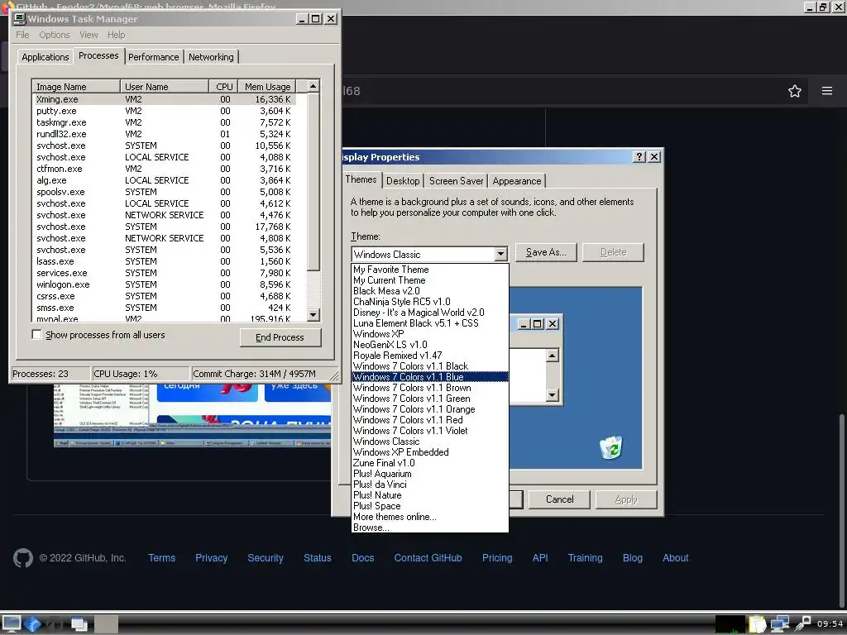Open the Privacy footer link
Image resolution: width=847 pixels, height=635 pixels.
[211, 558]
